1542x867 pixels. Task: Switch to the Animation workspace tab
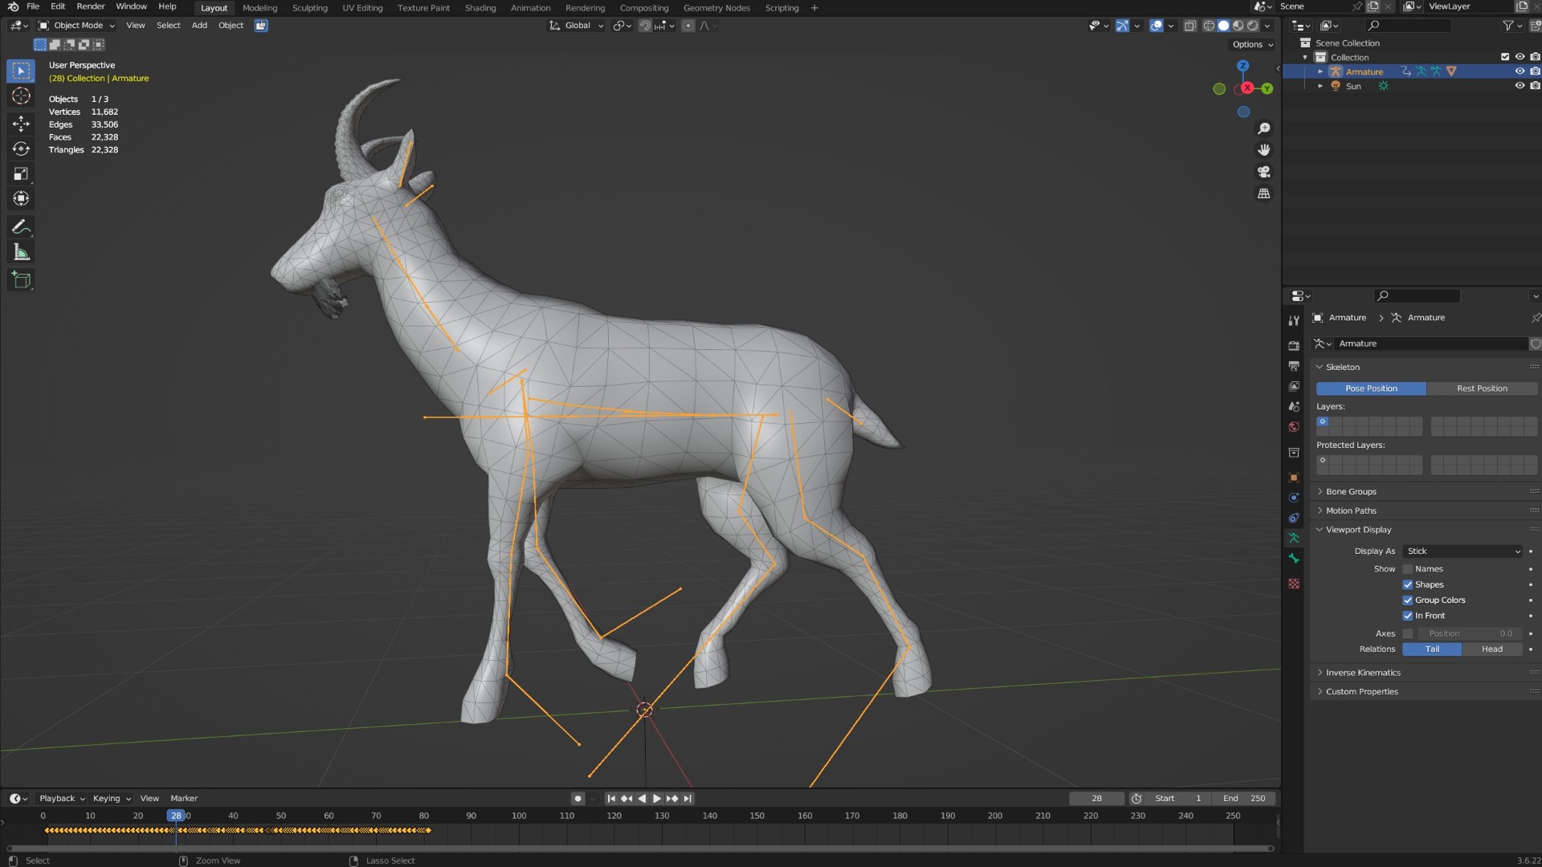click(530, 8)
